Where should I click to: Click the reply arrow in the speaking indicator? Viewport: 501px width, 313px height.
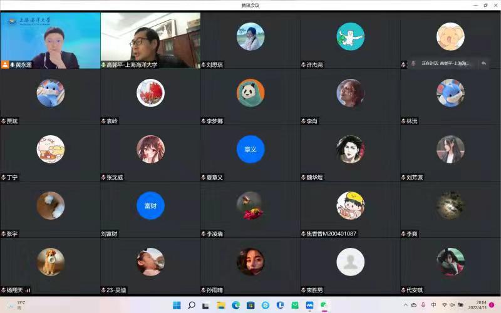(483, 63)
